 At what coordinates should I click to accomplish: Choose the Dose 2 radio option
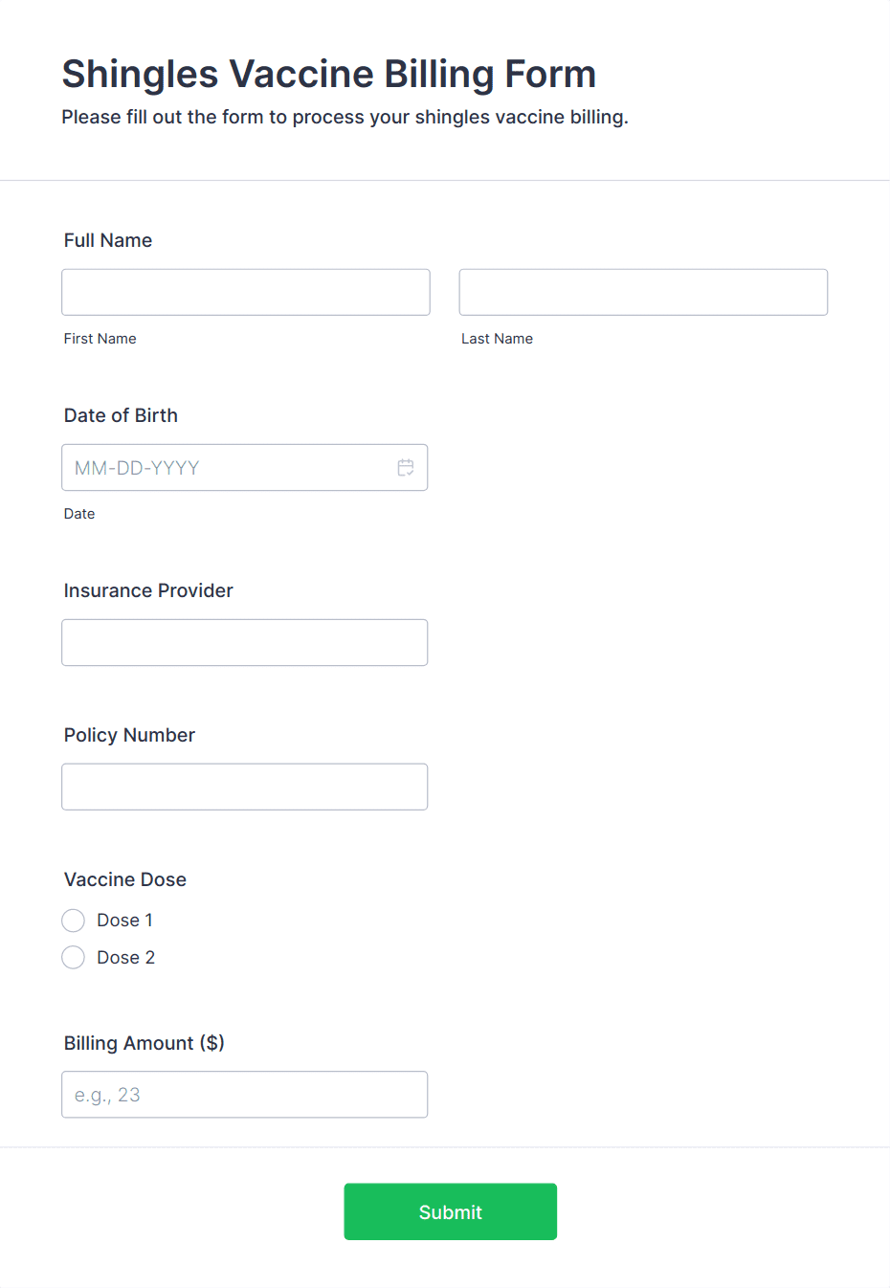pos(74,957)
